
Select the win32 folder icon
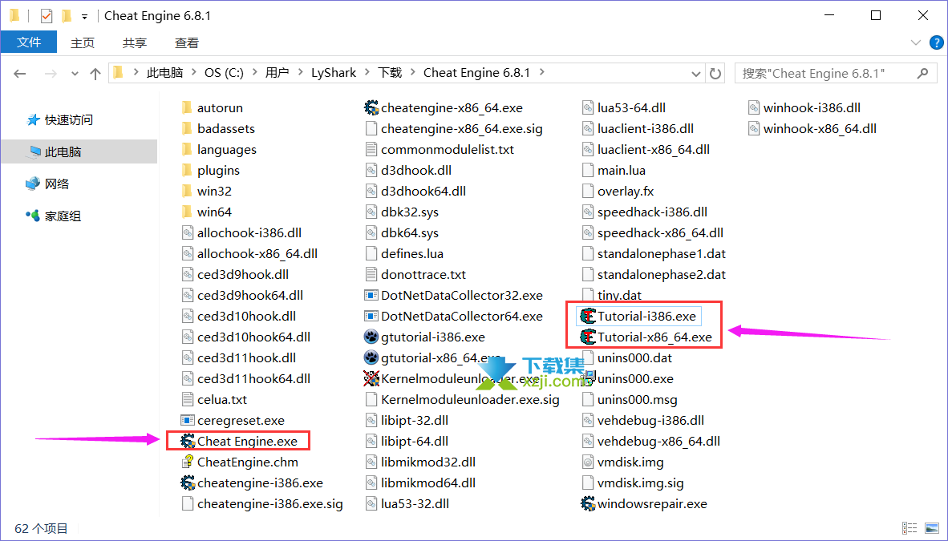[x=188, y=191]
